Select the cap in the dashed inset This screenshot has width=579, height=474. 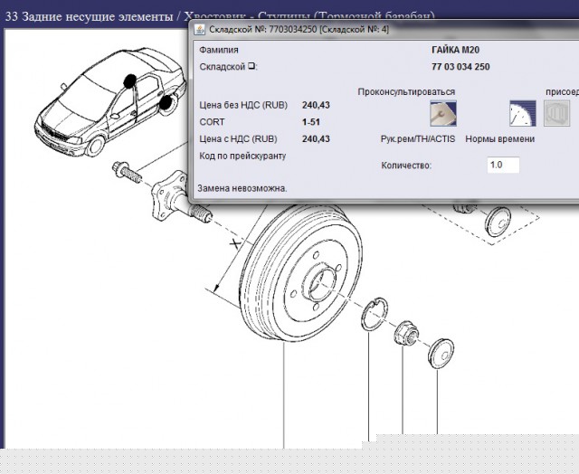click(x=498, y=222)
